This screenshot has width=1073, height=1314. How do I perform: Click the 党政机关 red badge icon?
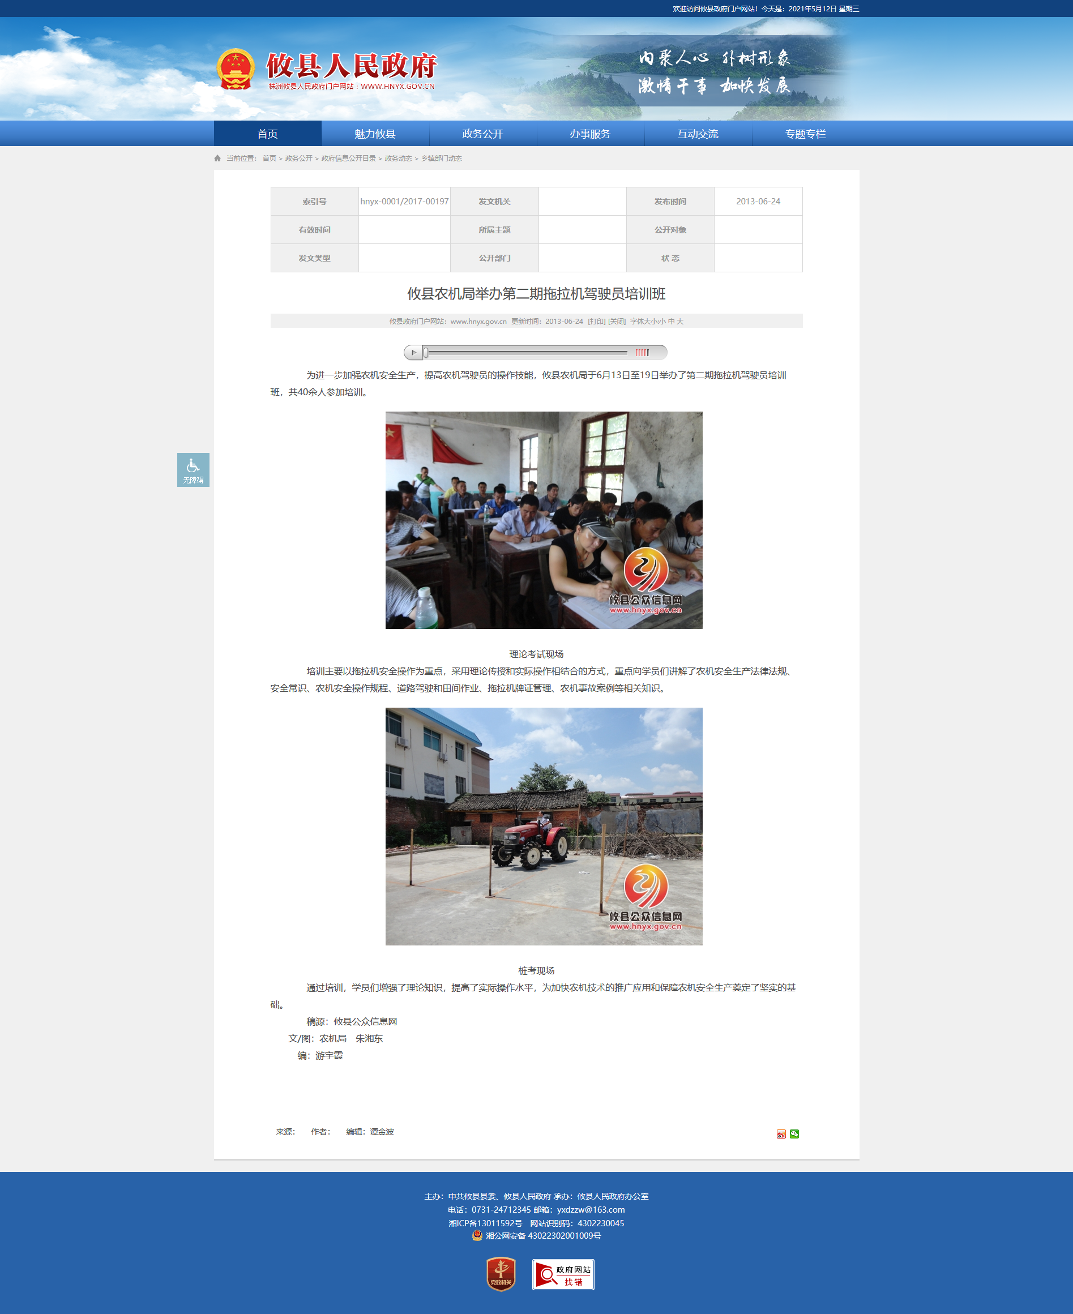(501, 1274)
